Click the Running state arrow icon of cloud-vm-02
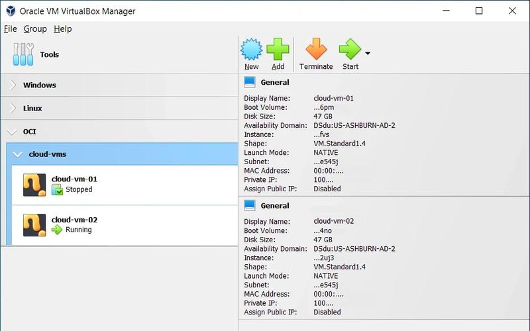The width and height of the screenshot is (530, 331). pos(57,230)
